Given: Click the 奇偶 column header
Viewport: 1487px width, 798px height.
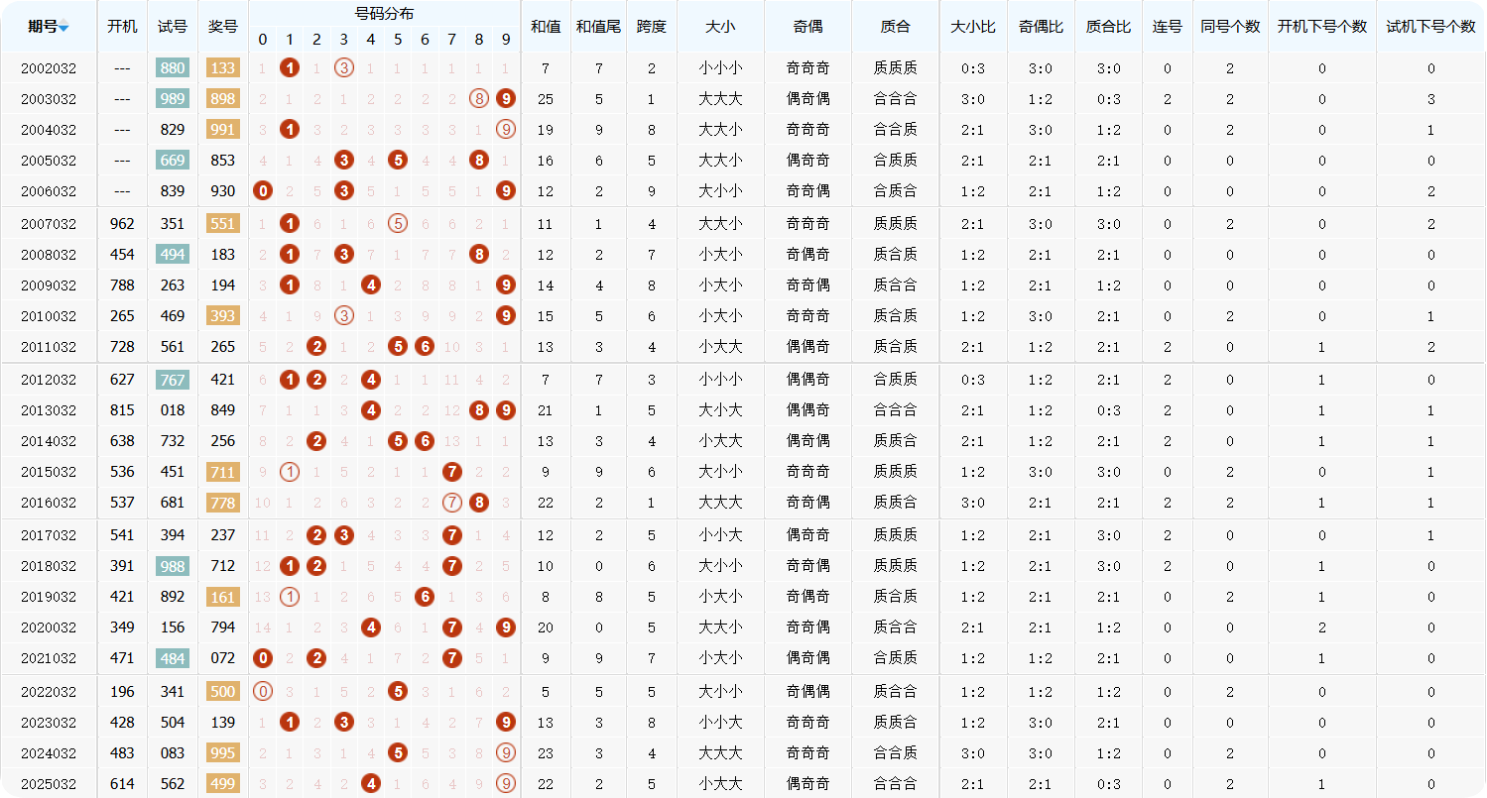Looking at the screenshot, I should pos(807,27).
